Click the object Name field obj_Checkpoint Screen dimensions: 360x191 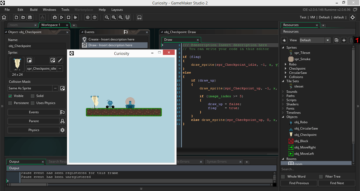point(37,46)
